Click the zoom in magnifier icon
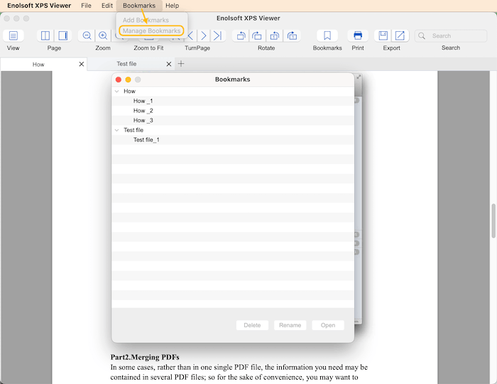Viewport: 497px width, 384px height. click(x=103, y=35)
